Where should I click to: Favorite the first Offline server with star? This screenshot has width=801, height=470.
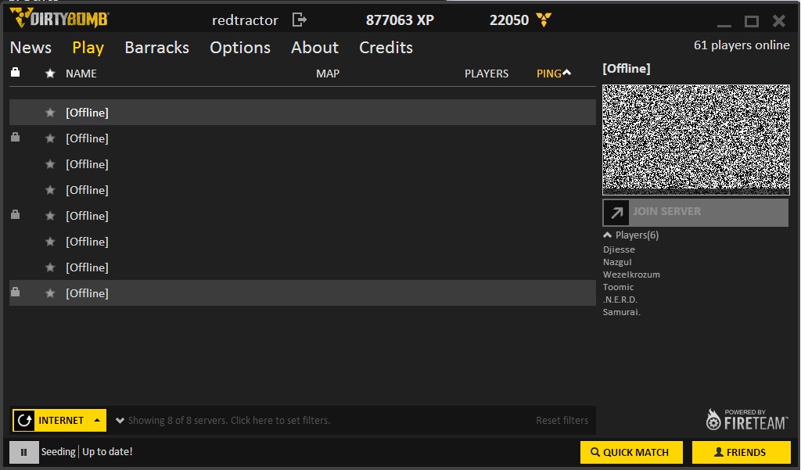pyautogui.click(x=50, y=113)
